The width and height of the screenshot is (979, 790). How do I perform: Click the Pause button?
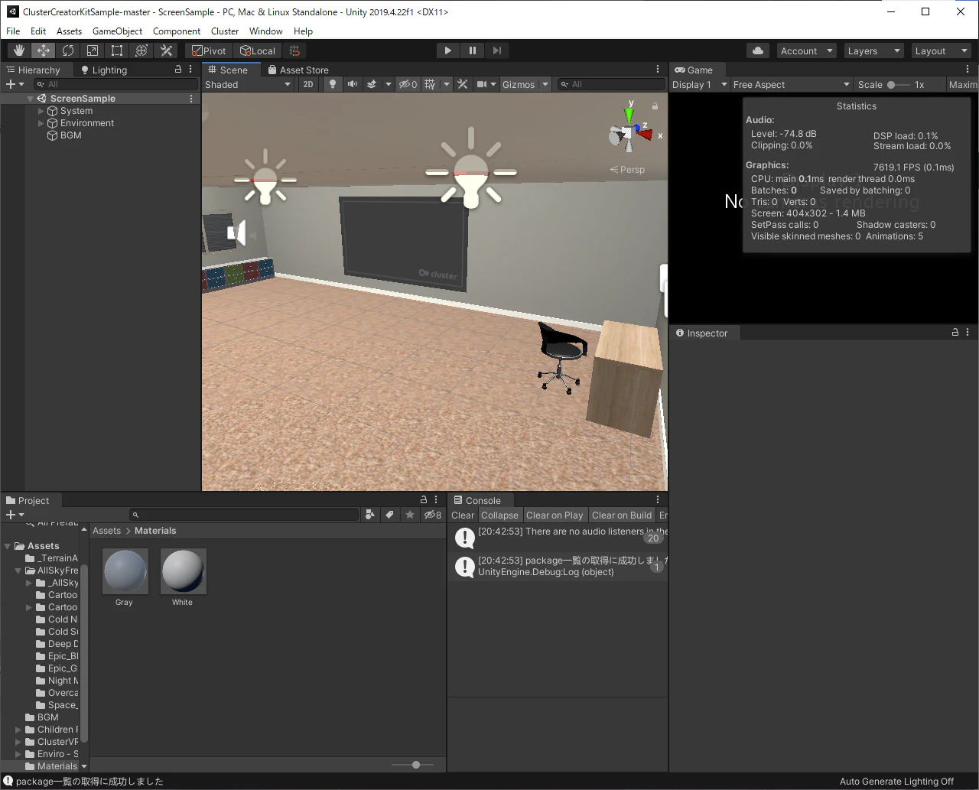473,50
